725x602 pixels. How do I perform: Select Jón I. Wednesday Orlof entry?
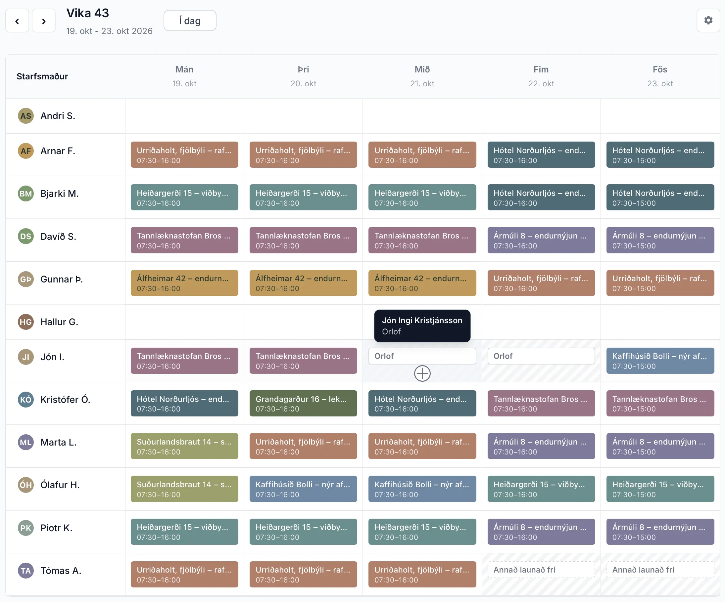tap(422, 356)
